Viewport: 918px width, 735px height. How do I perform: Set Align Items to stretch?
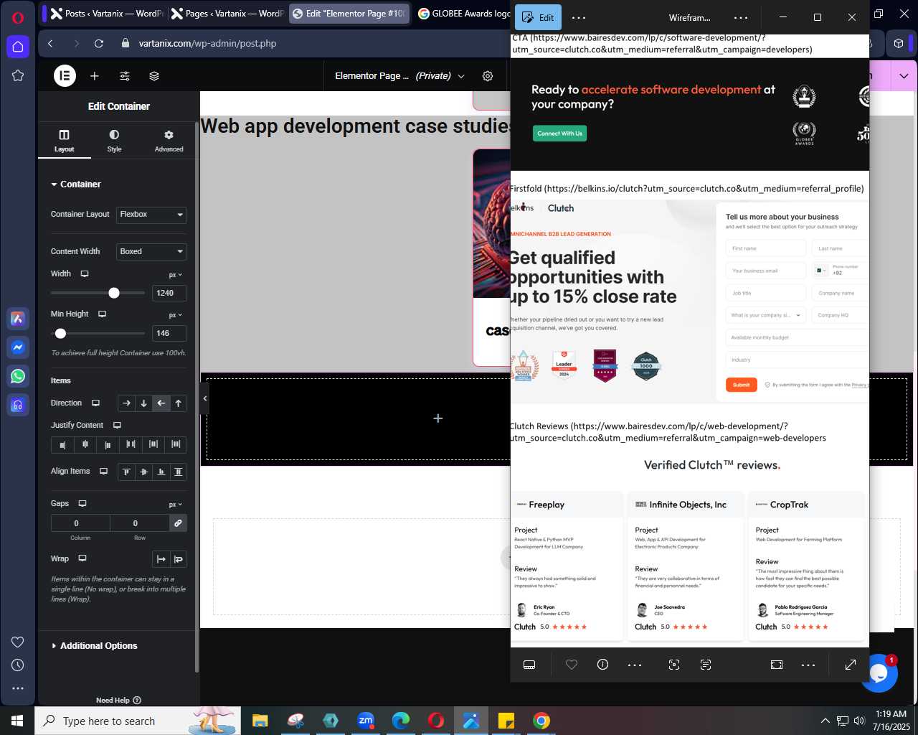click(179, 472)
